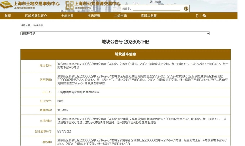Click the 上海市土地交易事务中心 logo

(x=30, y=5)
